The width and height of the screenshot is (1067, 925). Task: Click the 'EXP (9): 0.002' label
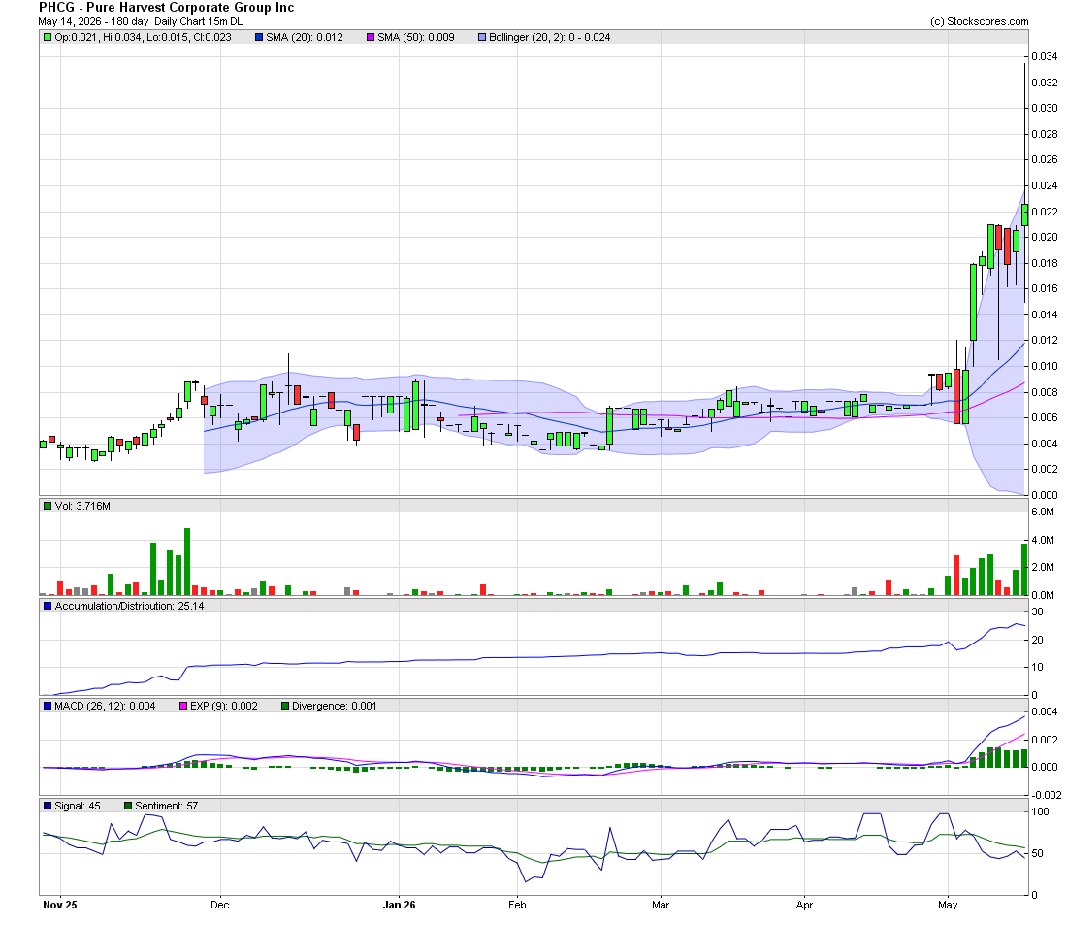point(224,706)
